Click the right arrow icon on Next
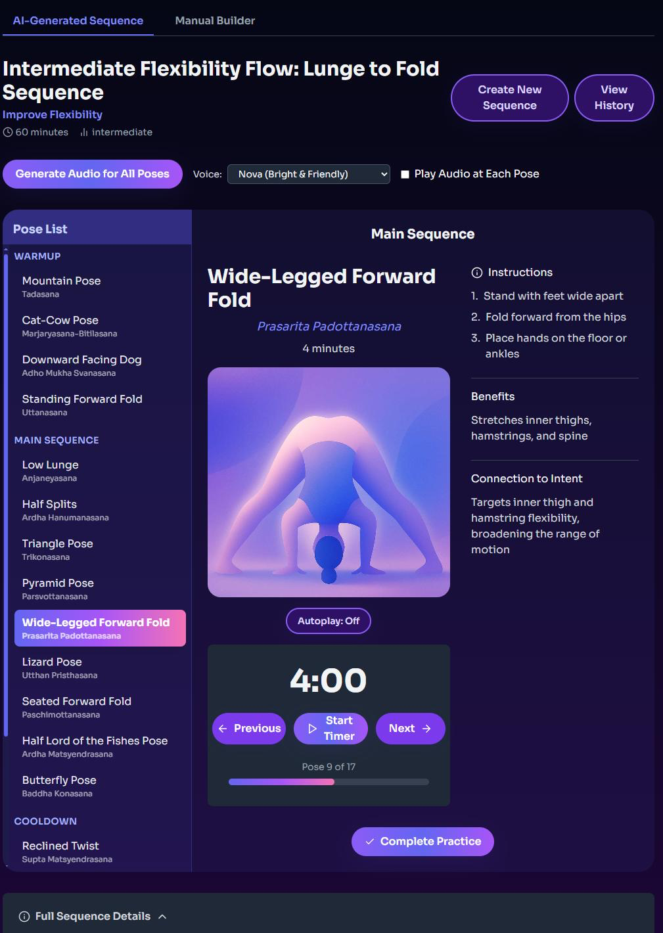663x933 pixels. 426,729
